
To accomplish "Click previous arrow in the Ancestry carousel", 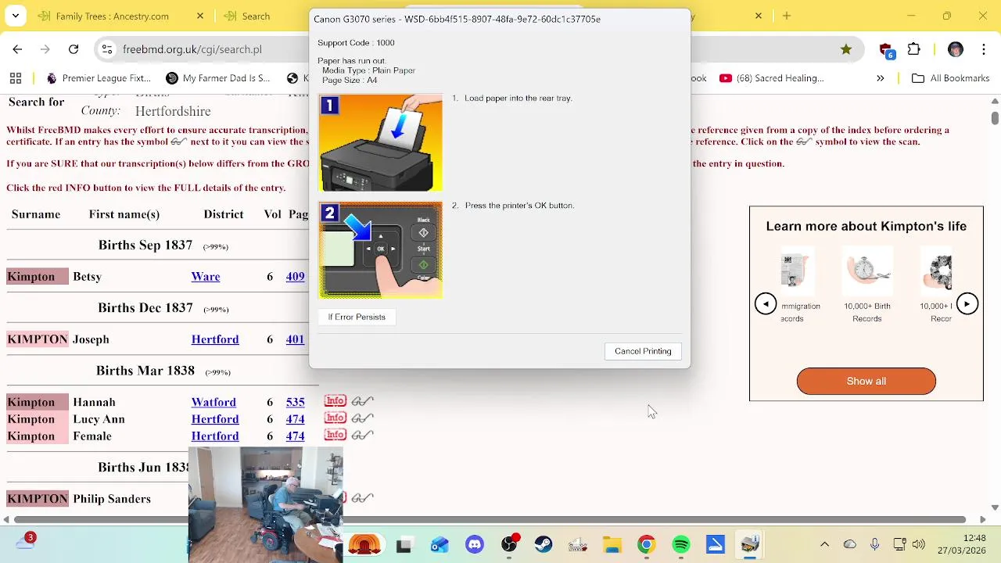I will click(x=766, y=304).
